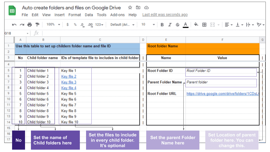Open the Key file 2 link
The width and height of the screenshot is (270, 152).
click(x=69, y=77)
